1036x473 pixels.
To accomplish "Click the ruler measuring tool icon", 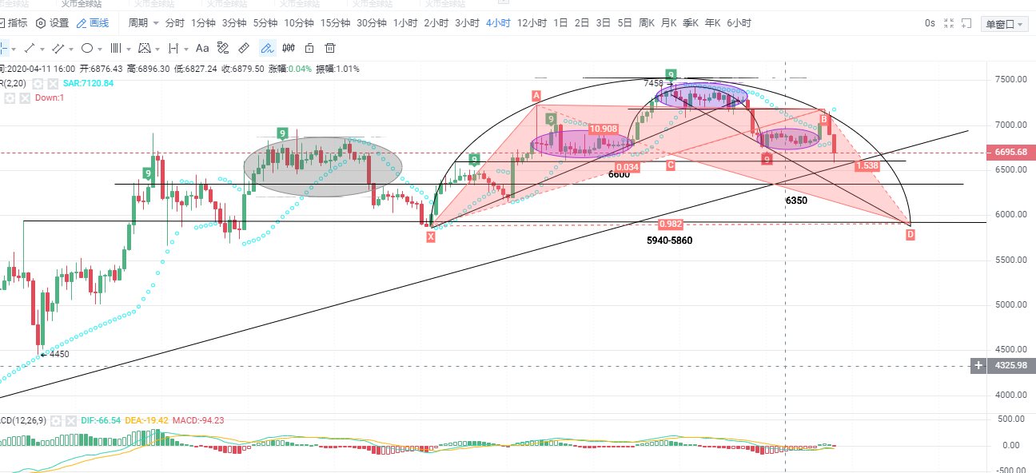I will [x=244, y=48].
